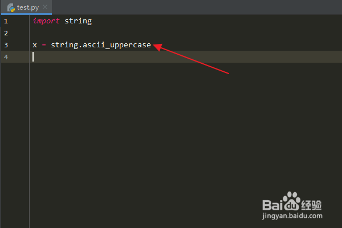Click the highlighted empty line 4
The image size is (342, 228).
171,57
